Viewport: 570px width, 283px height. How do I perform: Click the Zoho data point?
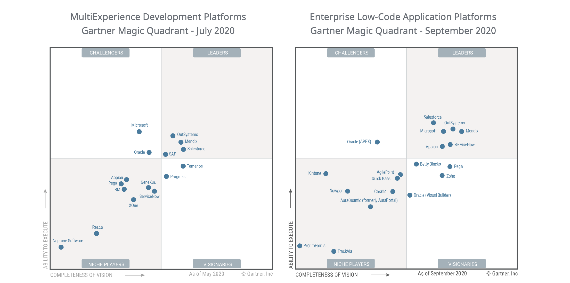[x=442, y=176]
